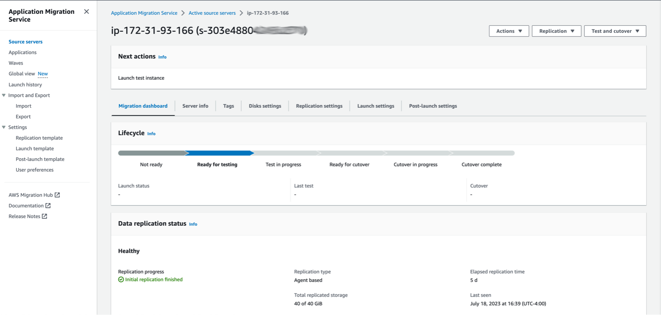
Task: Click Info link beside Data replication status
Action: [193, 224]
